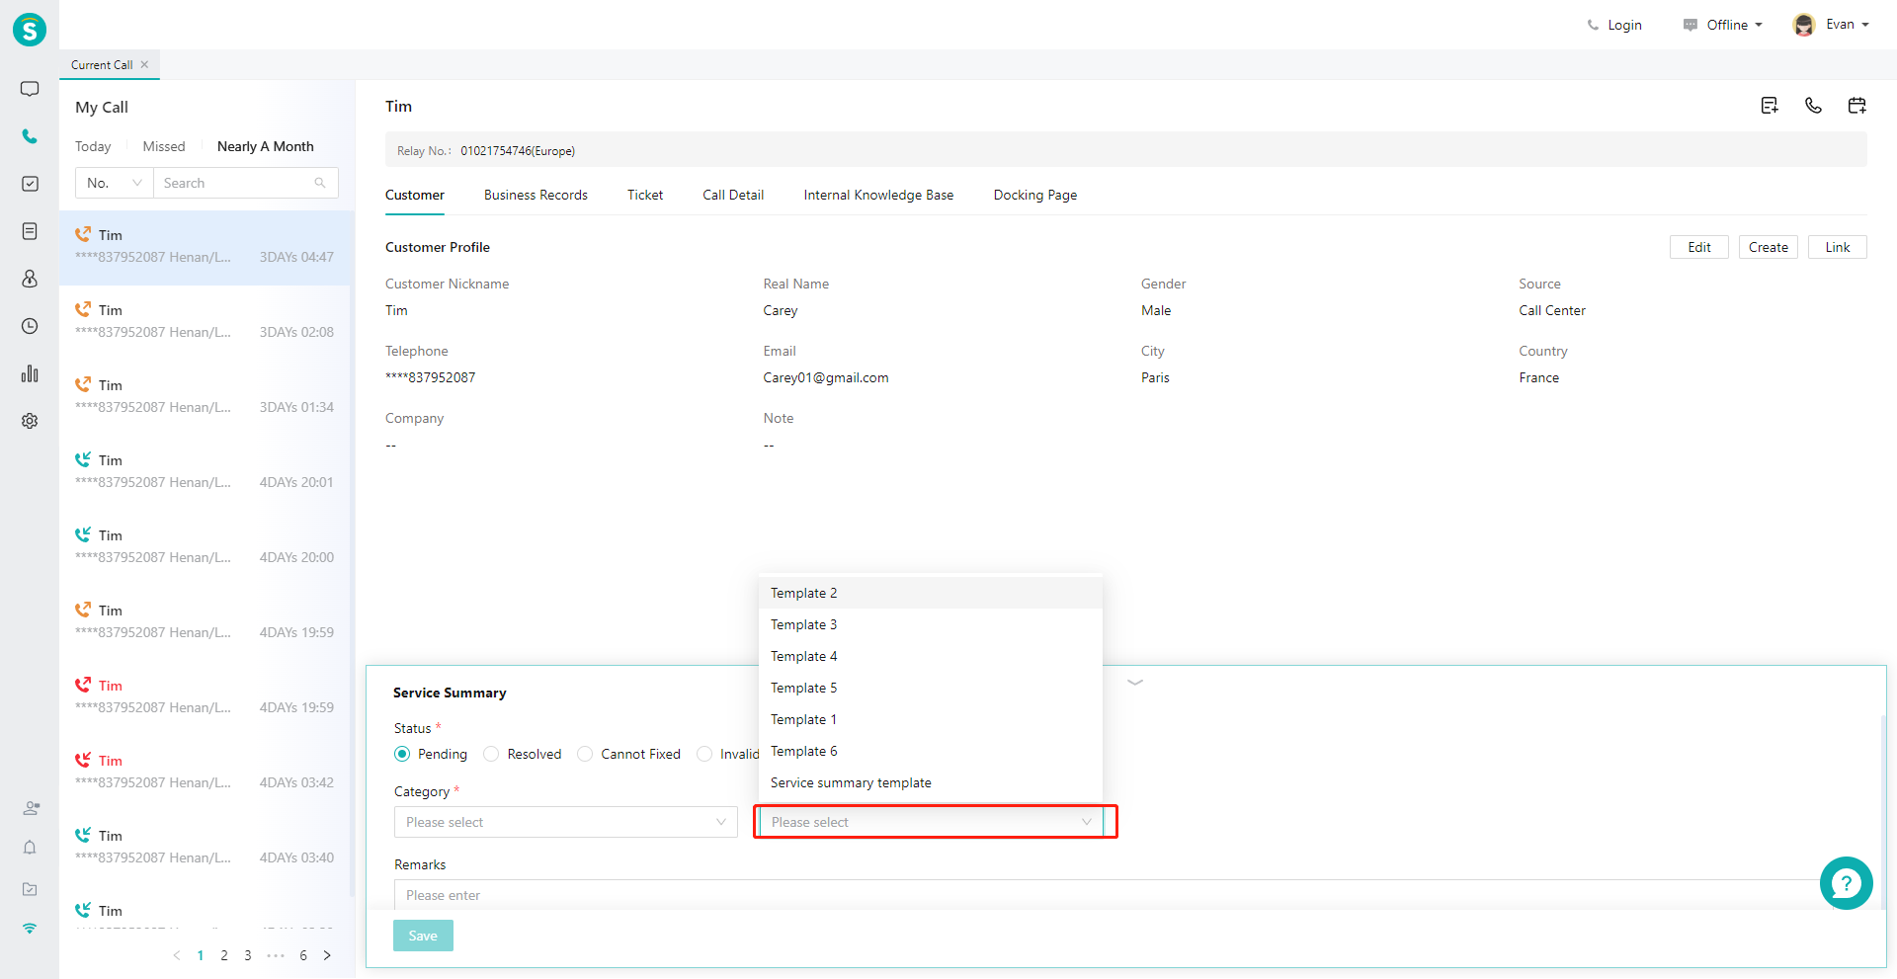Open the settings gear sidebar icon

click(30, 421)
